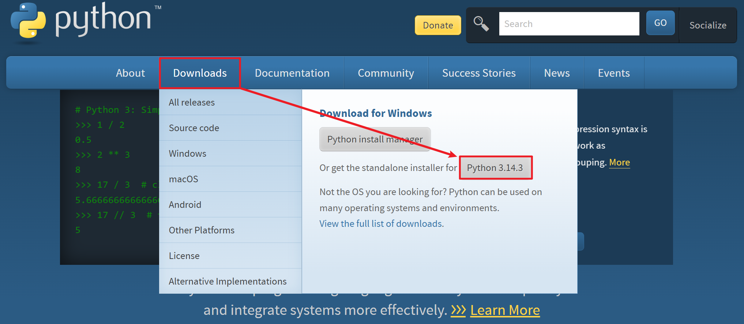Open the About menu
Screen dimensions: 744x324
[x=130, y=73]
